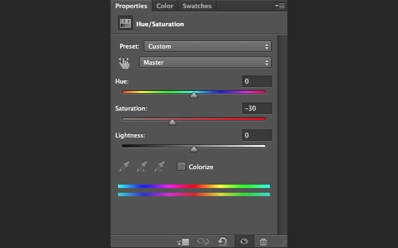Screen dimensions: 398x248
Task: Click the Hue slider handle
Action: click(x=194, y=95)
